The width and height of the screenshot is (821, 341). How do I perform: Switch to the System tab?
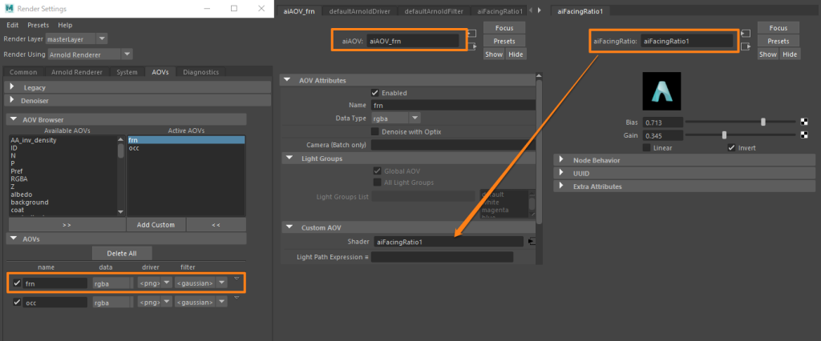(x=127, y=72)
